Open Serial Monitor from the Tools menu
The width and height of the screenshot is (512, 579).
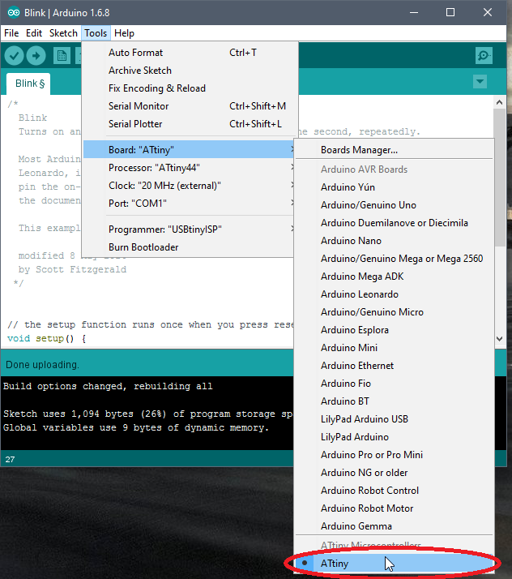189,106
